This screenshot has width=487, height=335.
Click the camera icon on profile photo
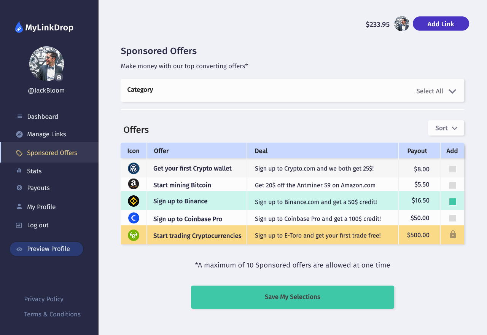(59, 77)
